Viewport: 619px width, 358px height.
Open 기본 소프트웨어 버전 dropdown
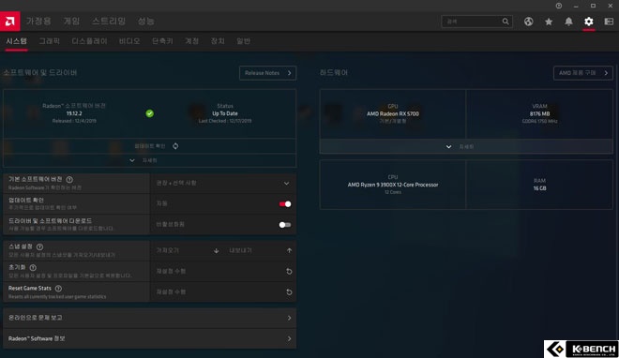[223, 184]
